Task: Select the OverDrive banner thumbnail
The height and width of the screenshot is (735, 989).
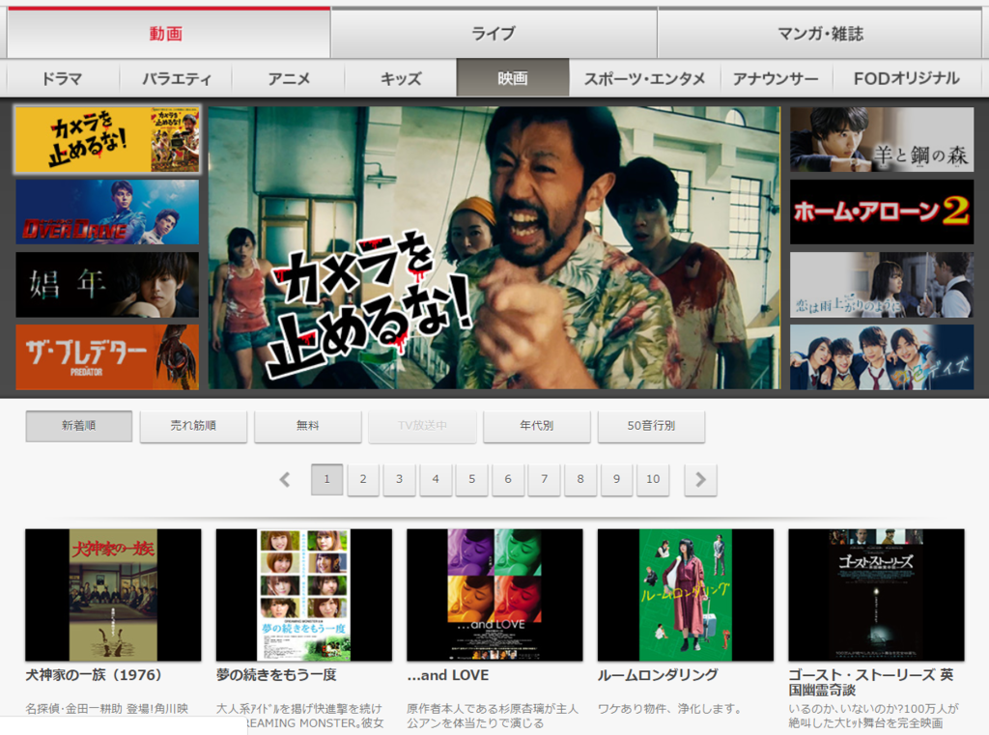Action: [107, 212]
